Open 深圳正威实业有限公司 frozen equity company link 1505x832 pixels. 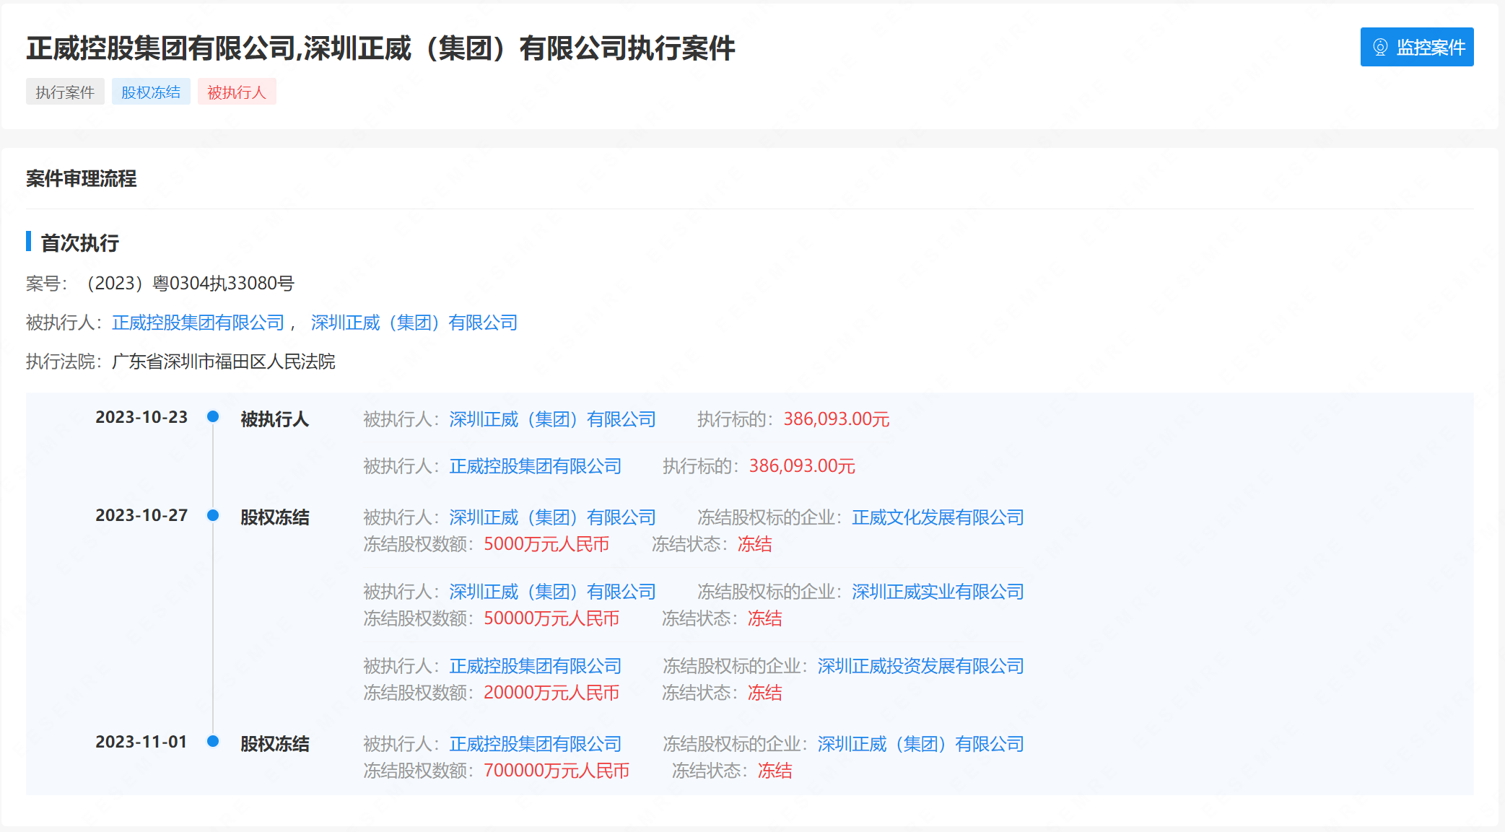[938, 592]
